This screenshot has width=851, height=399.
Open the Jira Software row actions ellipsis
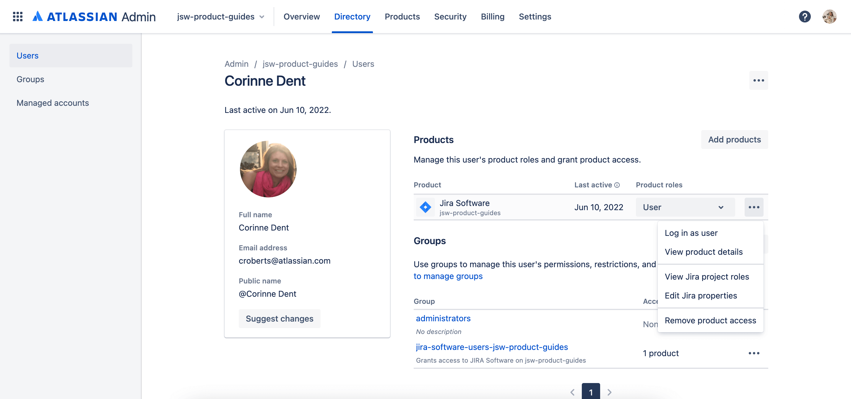pyautogui.click(x=754, y=207)
